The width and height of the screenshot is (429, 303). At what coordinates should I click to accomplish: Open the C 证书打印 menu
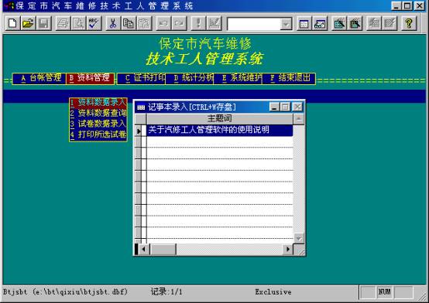click(x=141, y=78)
